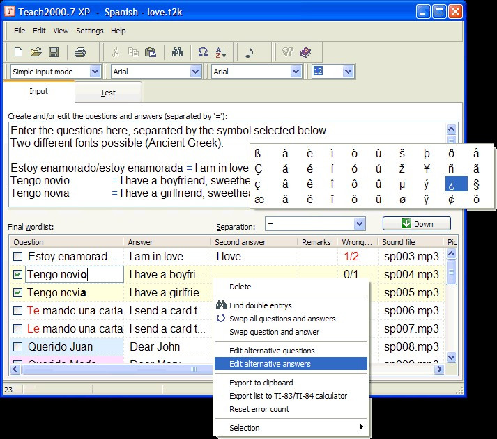Screen dimensions: 497x439
Task: Insert the ø character from the palette
Action: (x=402, y=199)
